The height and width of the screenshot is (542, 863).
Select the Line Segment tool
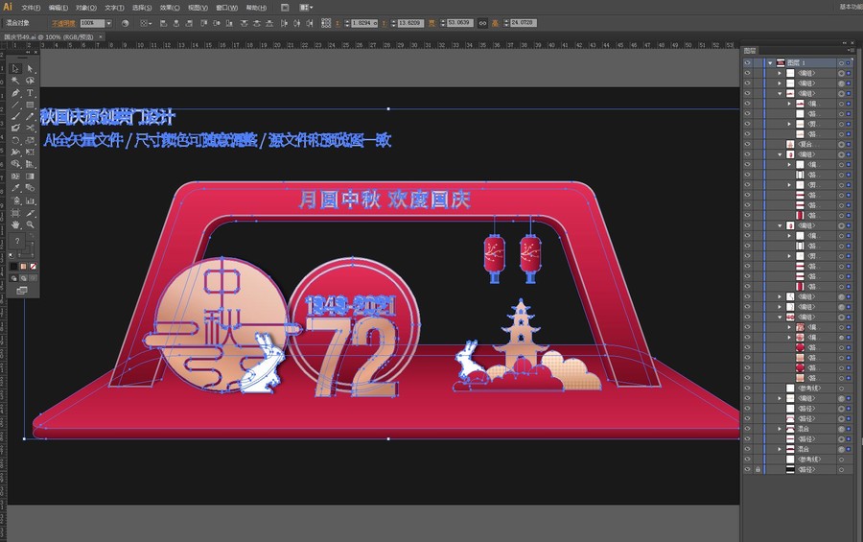click(x=15, y=105)
